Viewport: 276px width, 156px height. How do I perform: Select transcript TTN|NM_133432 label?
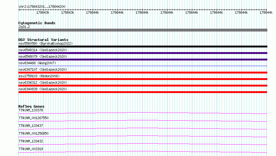[x=31, y=141]
